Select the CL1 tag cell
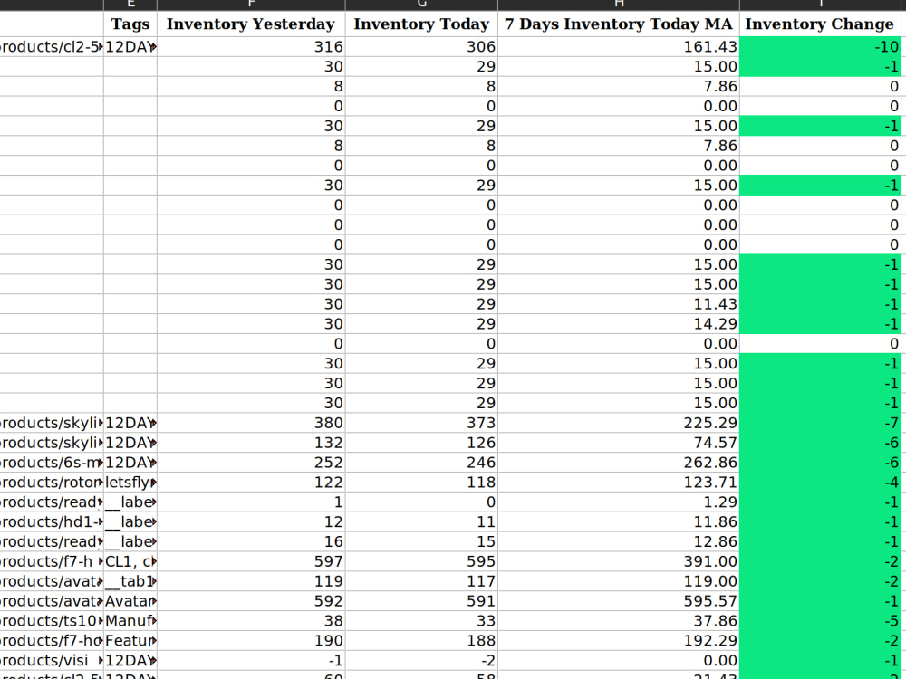The image size is (906, 679). 130,561
